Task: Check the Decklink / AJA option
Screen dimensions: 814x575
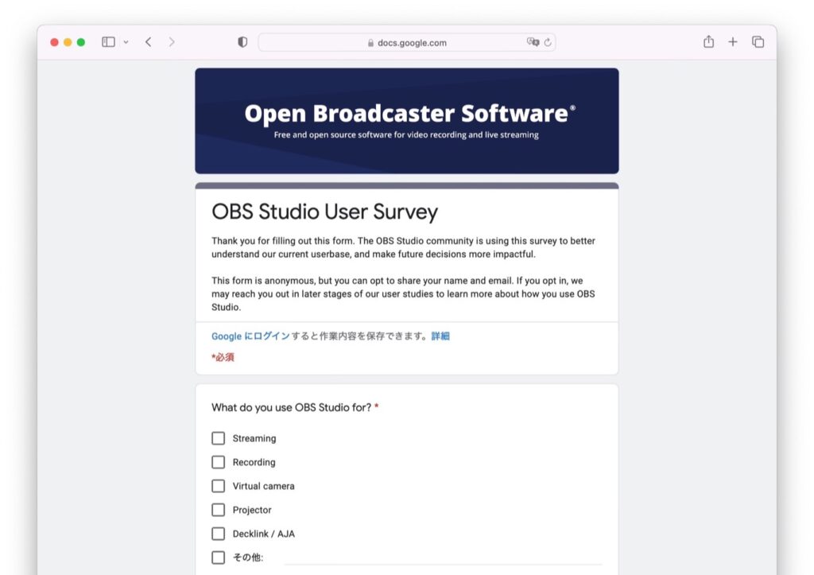Action: click(218, 533)
